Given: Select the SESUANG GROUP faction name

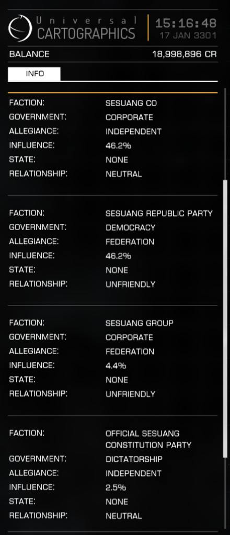Looking at the screenshot, I should 139,323.
